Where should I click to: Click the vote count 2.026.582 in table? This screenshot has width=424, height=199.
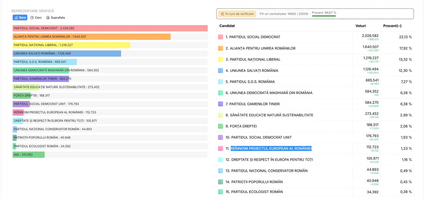370,36
